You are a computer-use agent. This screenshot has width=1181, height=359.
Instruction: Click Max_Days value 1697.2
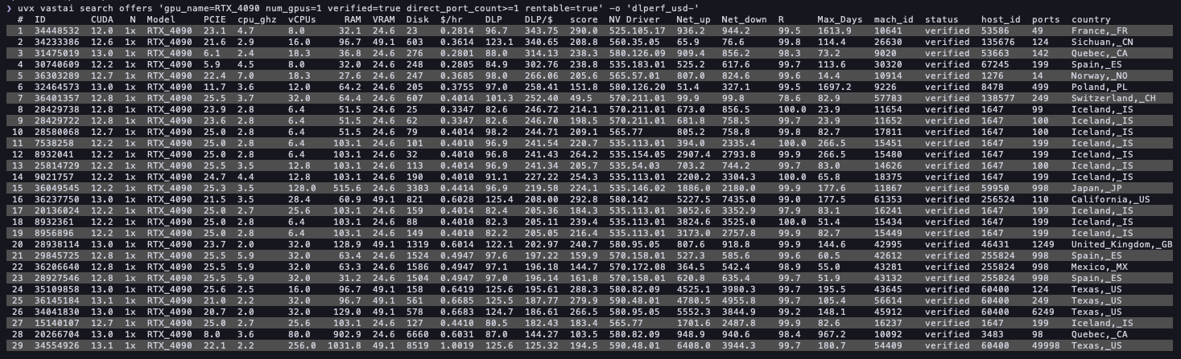834,87
